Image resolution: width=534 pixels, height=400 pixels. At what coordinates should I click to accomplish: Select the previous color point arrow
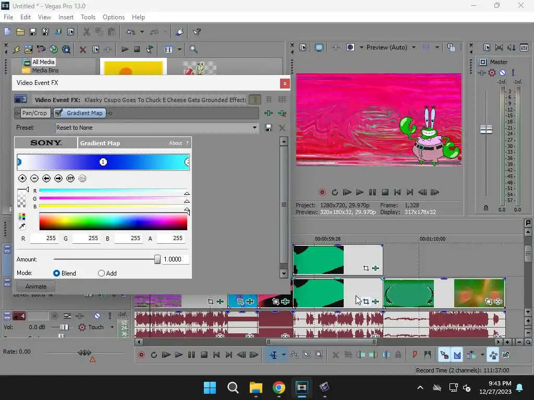coord(46,178)
